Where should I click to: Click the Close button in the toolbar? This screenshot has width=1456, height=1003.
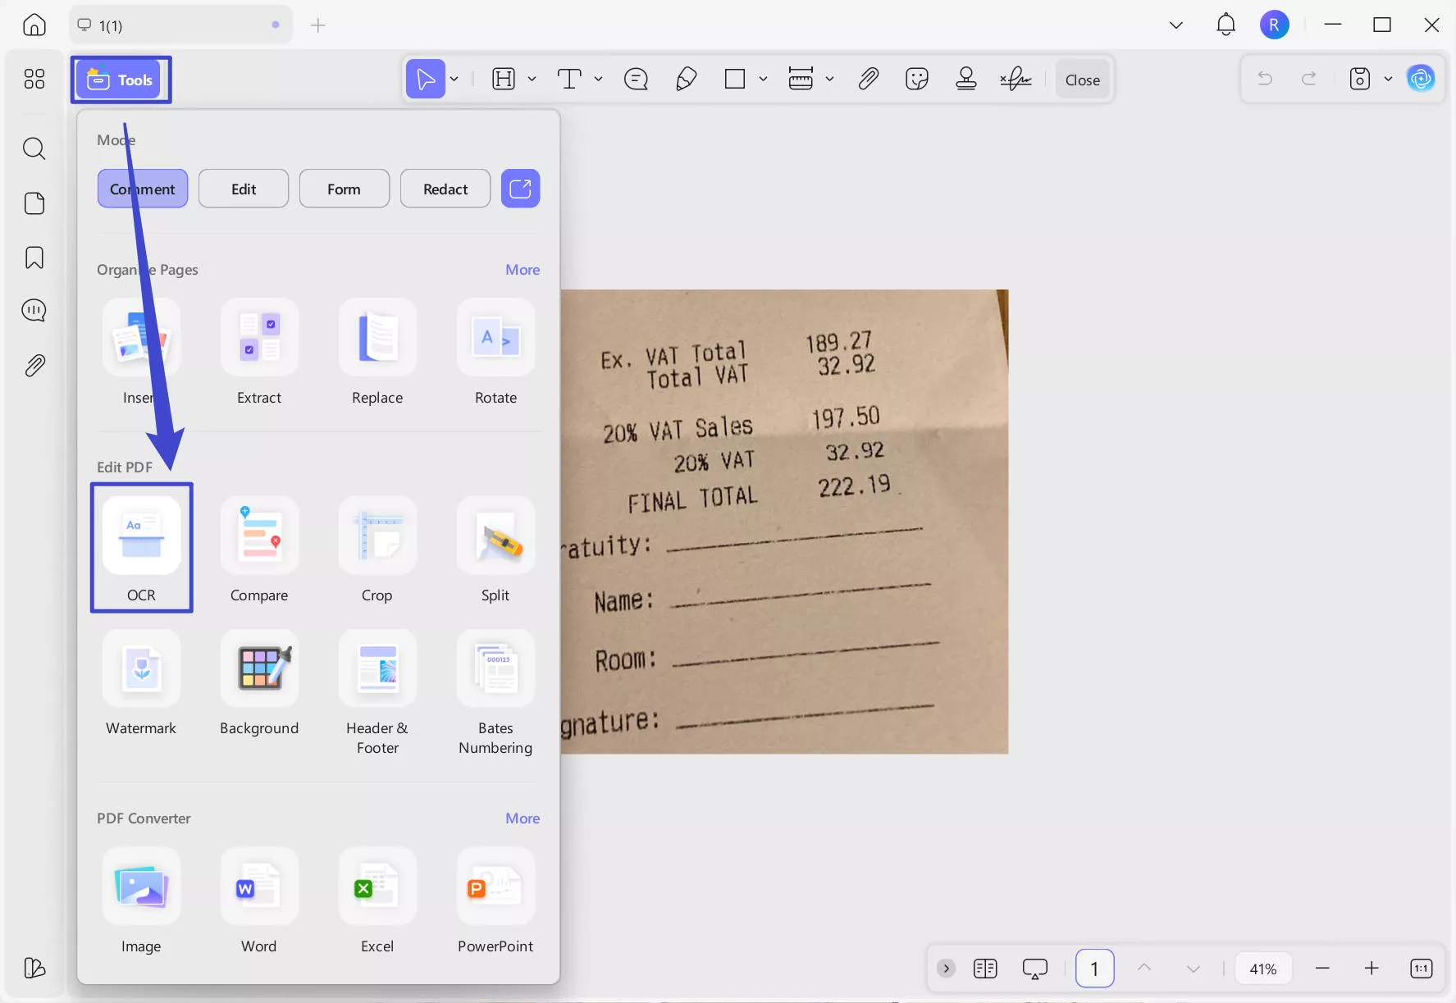tap(1082, 79)
